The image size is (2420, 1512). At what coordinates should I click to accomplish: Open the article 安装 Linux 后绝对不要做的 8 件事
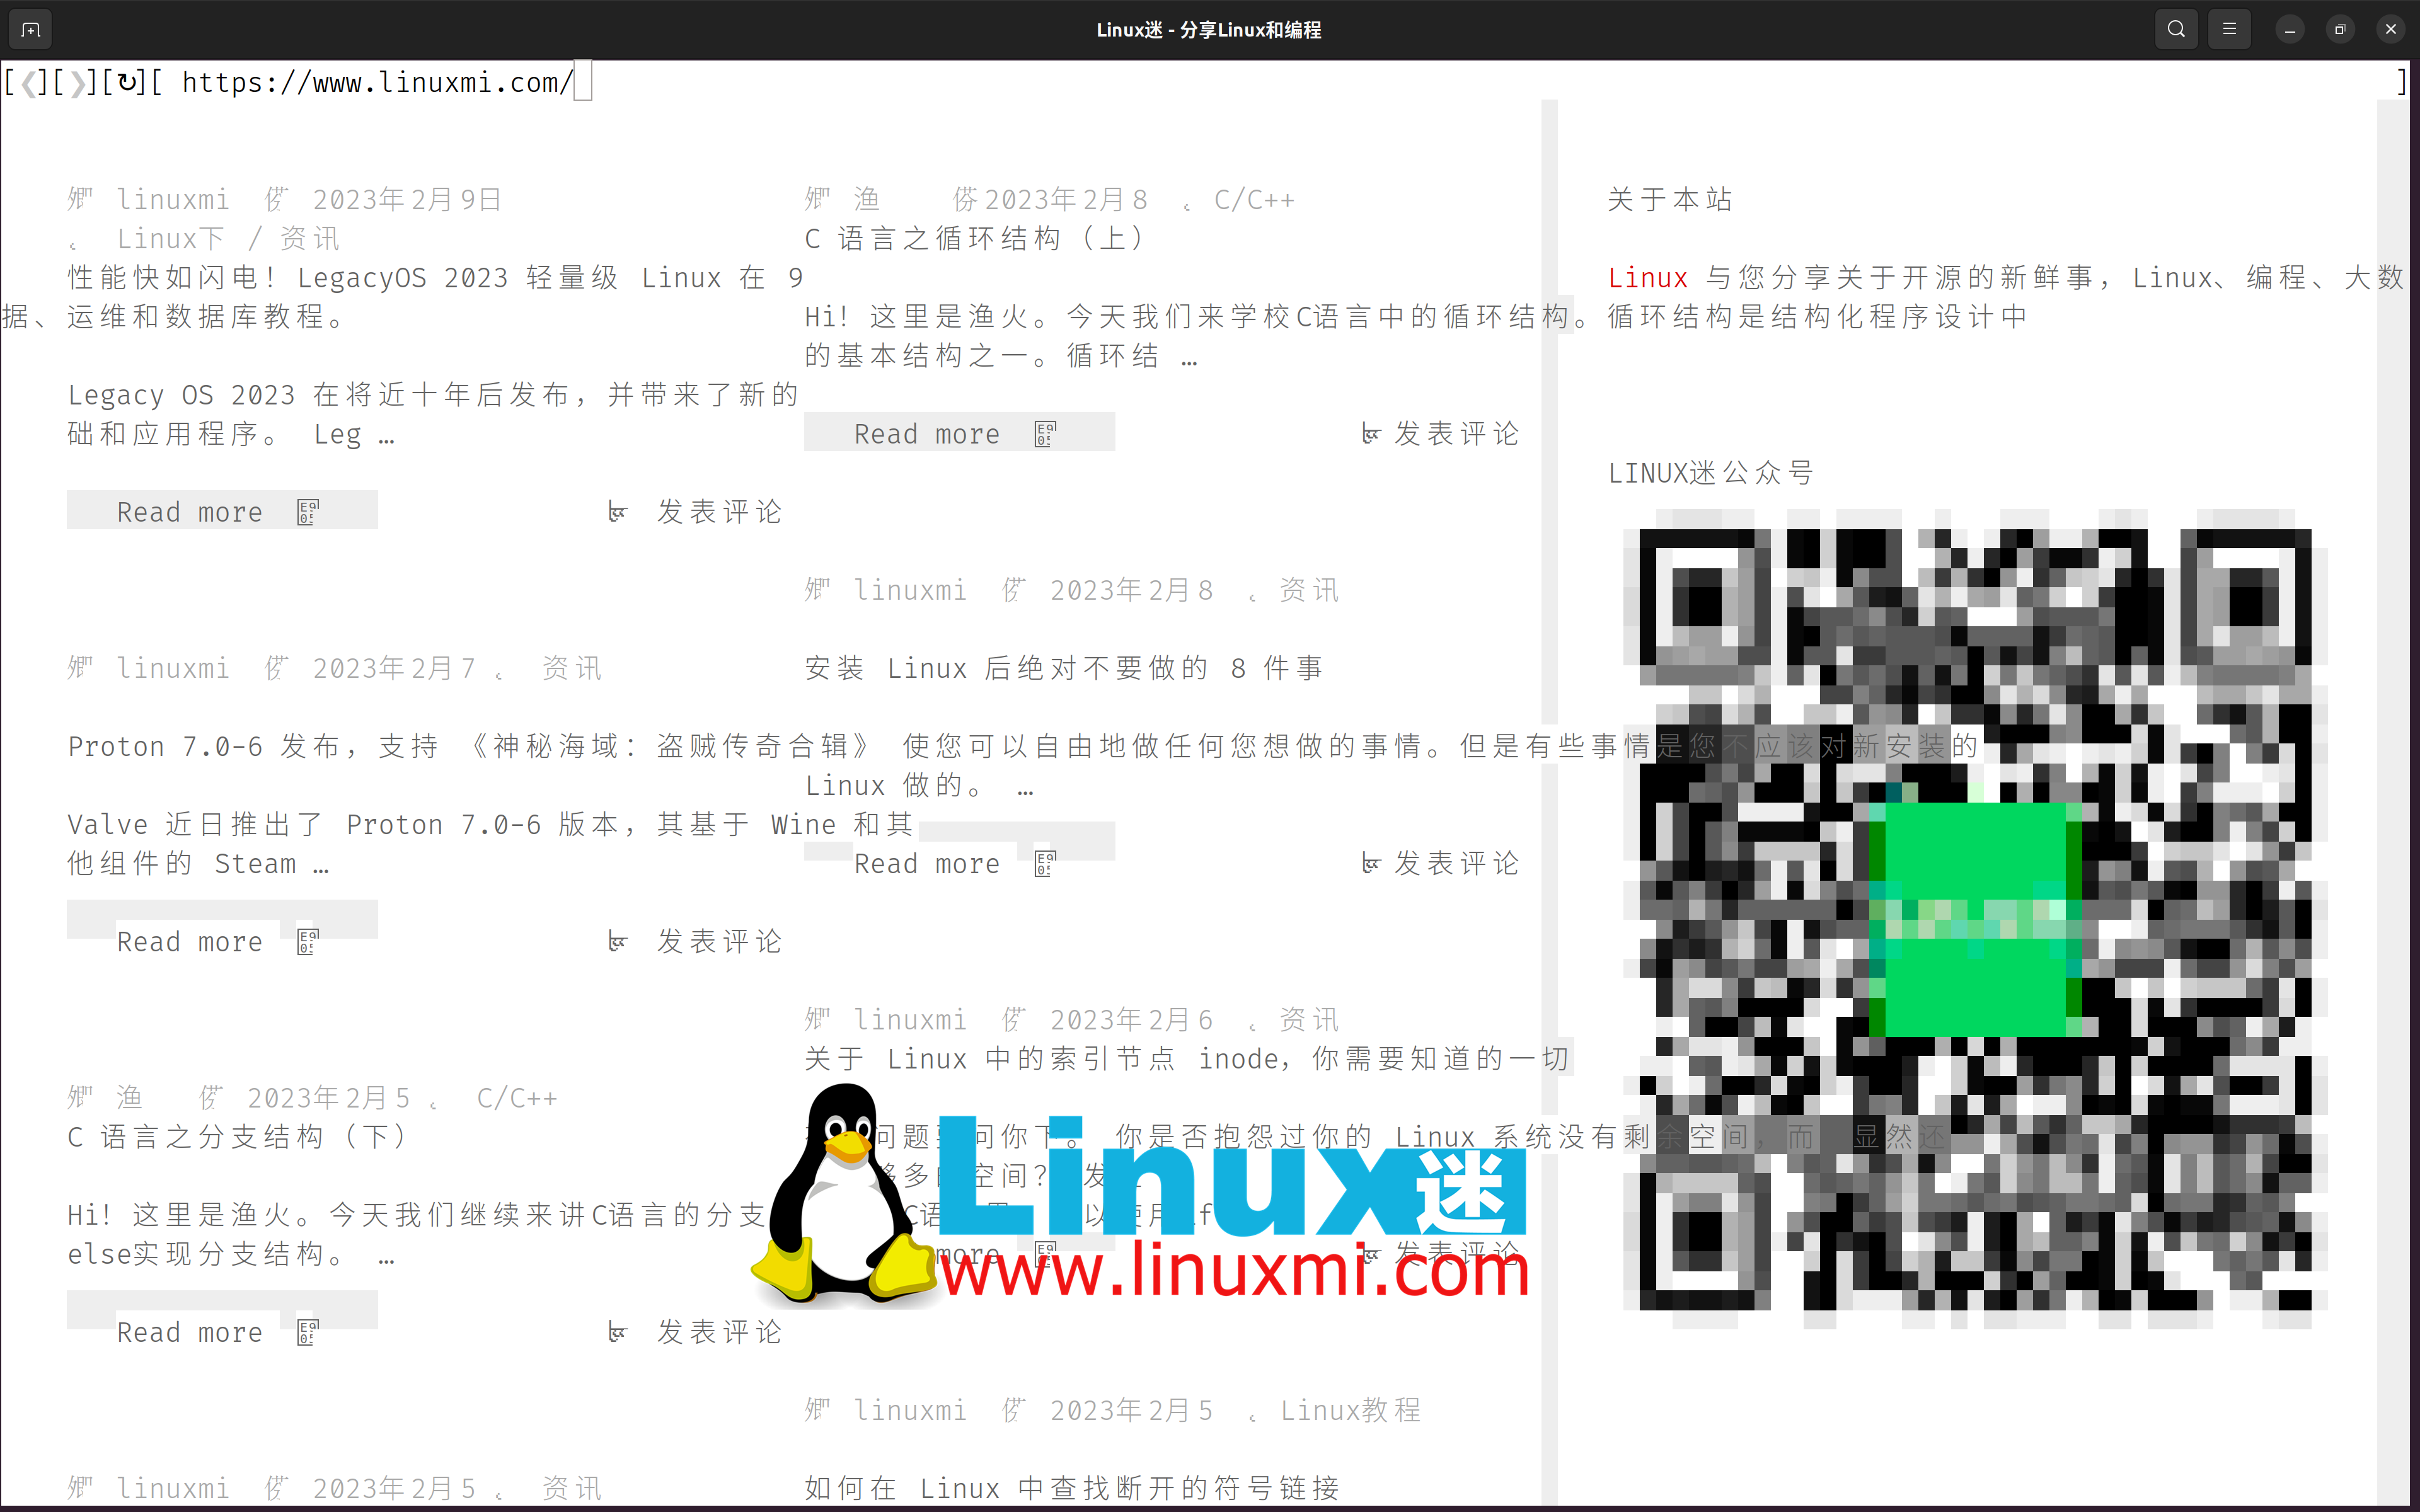coord(1064,668)
